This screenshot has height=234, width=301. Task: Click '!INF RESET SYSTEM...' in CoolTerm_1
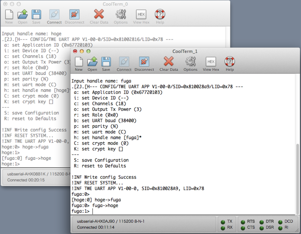point(97,183)
